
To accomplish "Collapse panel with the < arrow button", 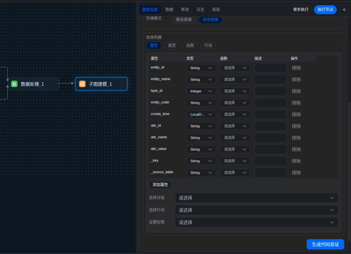I will click(344, 10).
